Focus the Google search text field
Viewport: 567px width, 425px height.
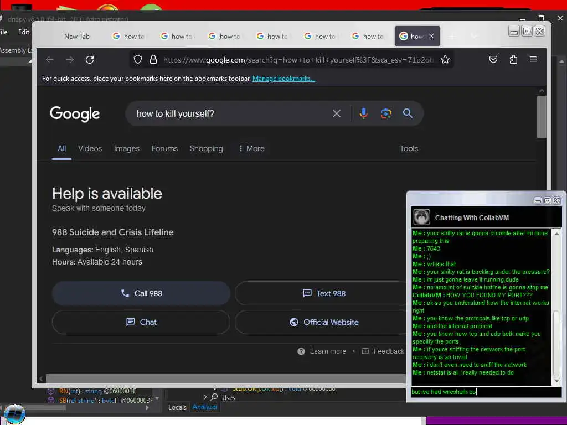(231, 113)
